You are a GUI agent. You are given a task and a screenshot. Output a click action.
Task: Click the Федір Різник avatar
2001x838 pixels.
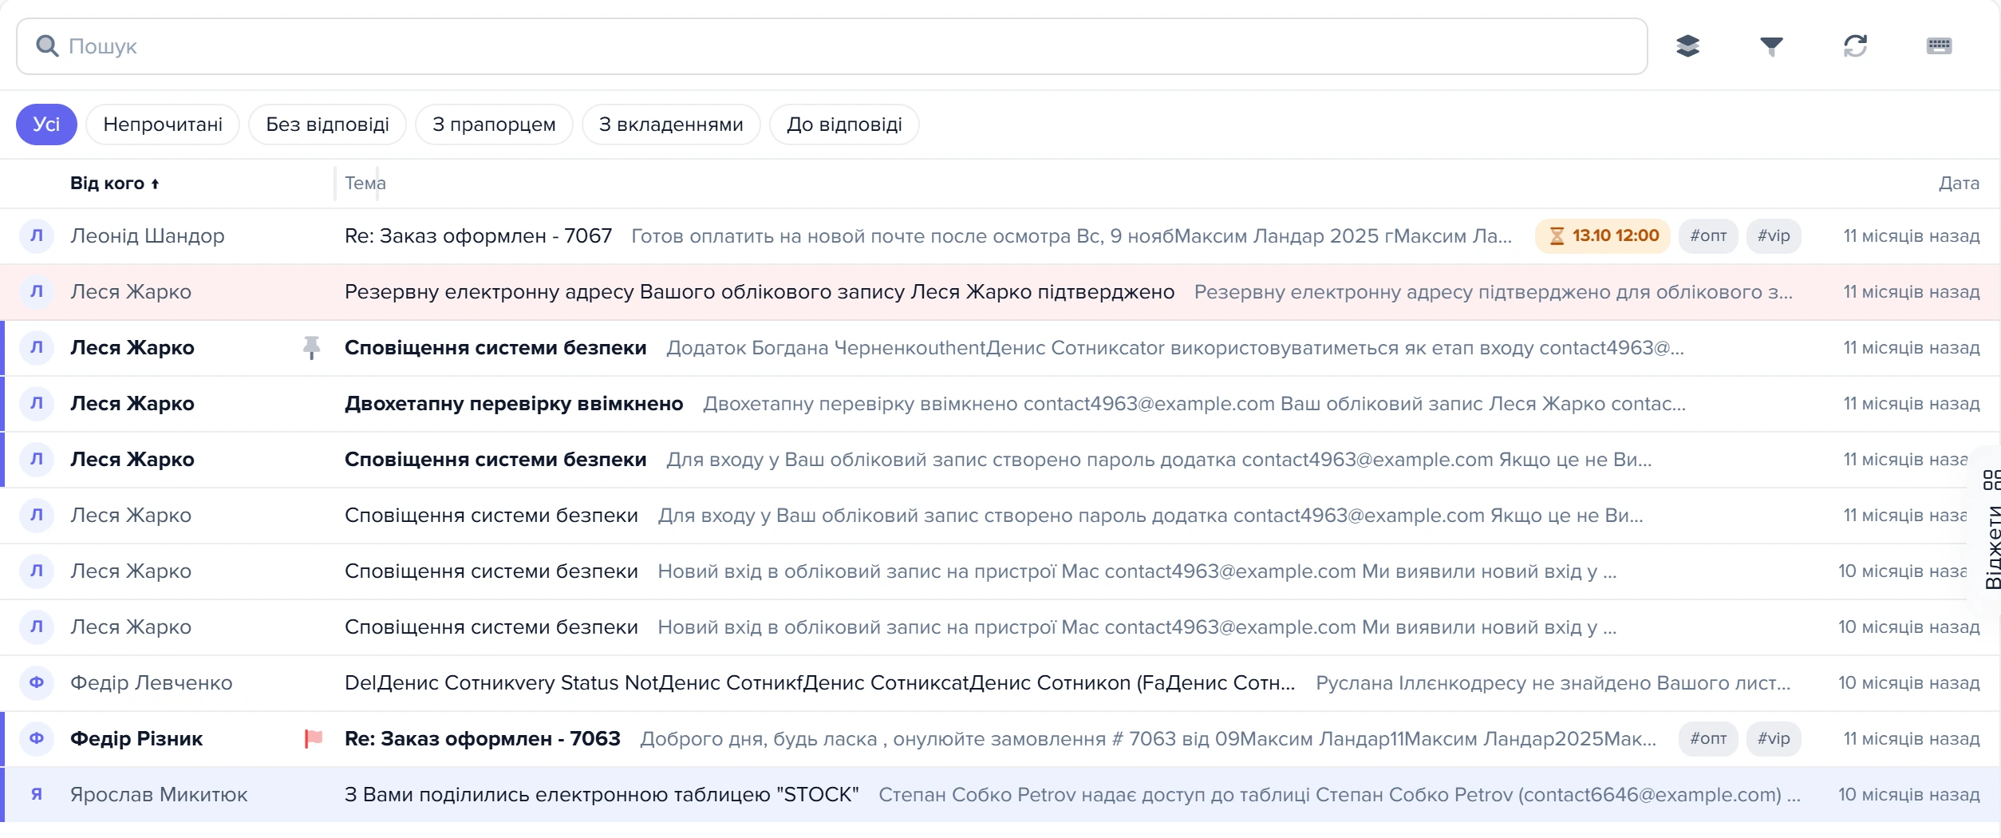click(37, 739)
